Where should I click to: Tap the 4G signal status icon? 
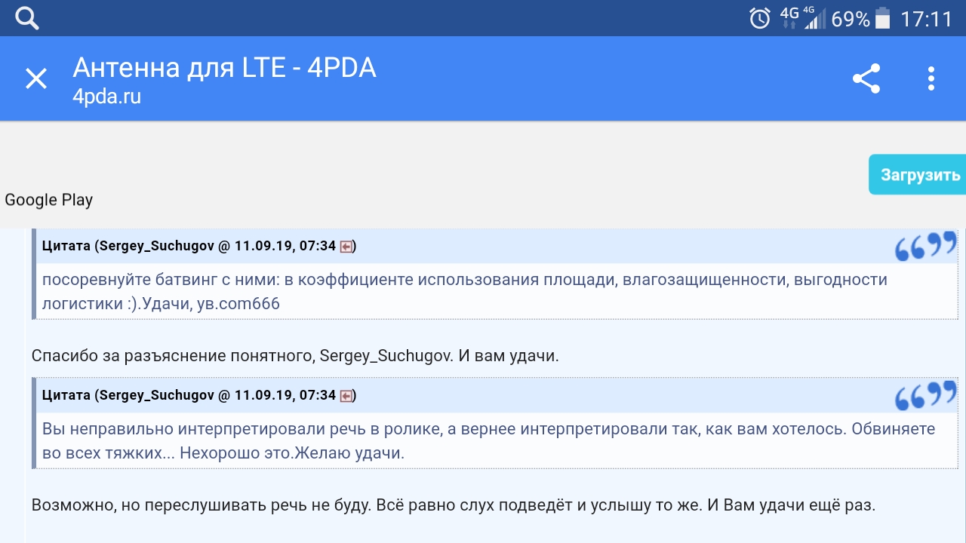[x=802, y=18]
